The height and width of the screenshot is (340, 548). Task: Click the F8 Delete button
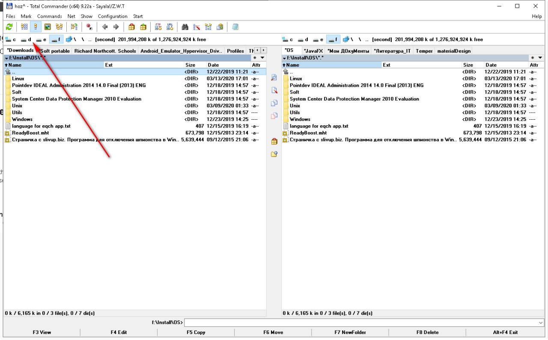[x=427, y=332]
